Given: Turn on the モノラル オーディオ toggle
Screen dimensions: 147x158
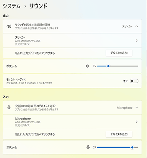Looking at the screenshot, I should [134, 81].
